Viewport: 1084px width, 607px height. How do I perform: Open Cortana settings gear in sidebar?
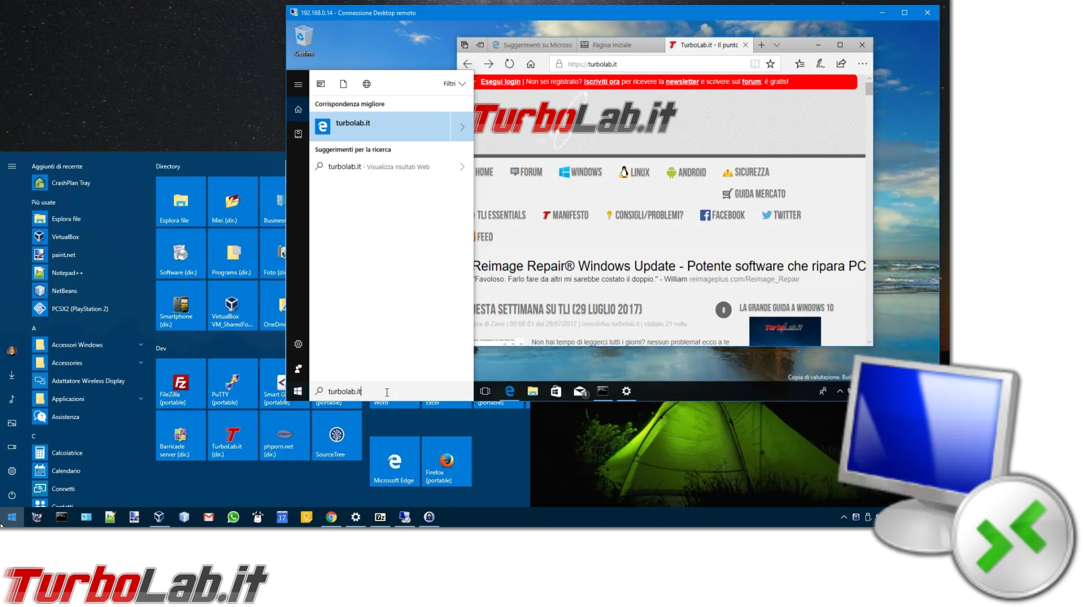click(x=298, y=344)
